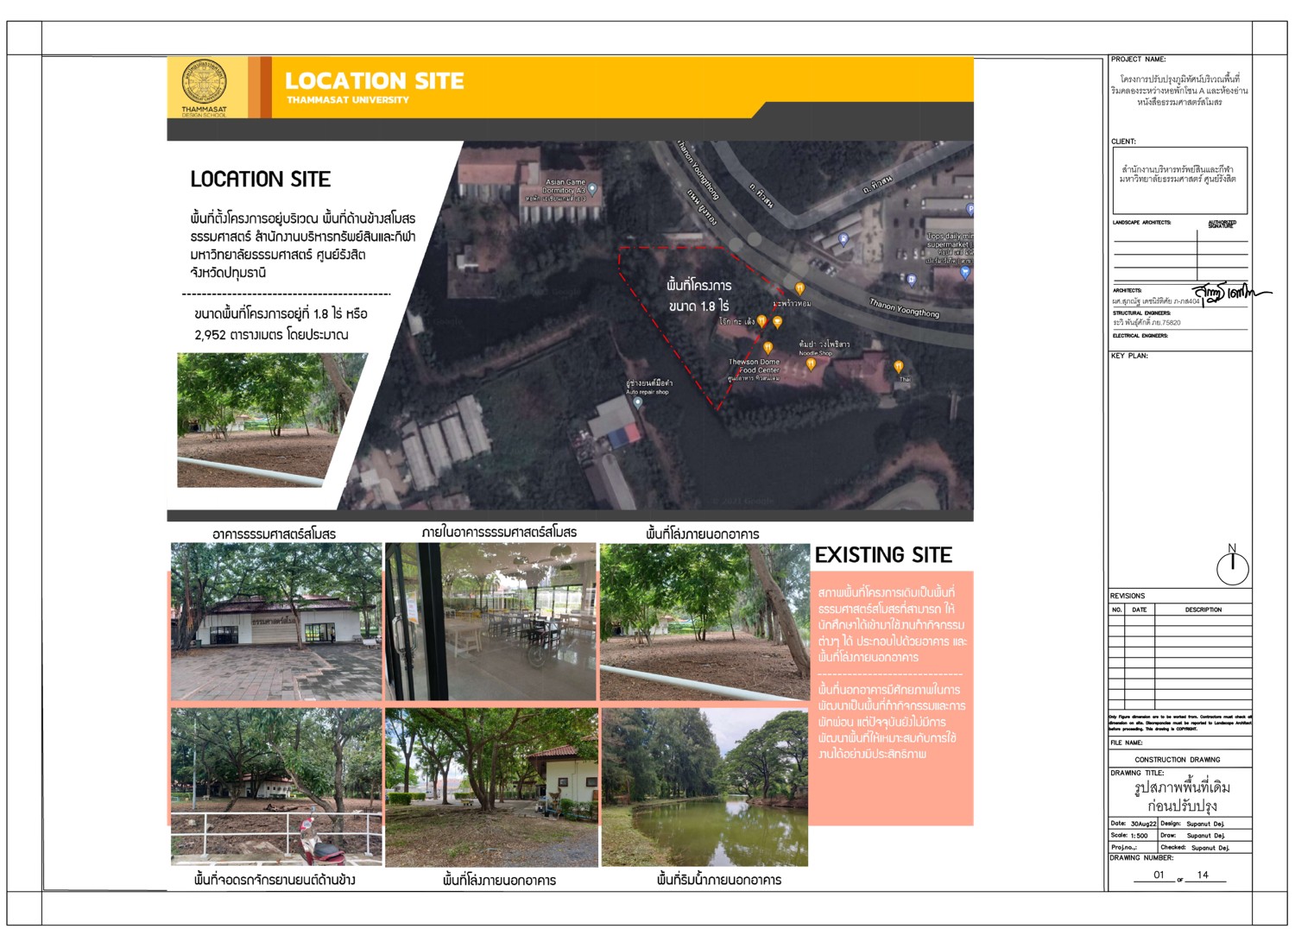Image resolution: width=1314 pixels, height=929 pixels.
Task: Select the fork pin beside โร้ก กะ เต้ง
Action: (x=762, y=322)
